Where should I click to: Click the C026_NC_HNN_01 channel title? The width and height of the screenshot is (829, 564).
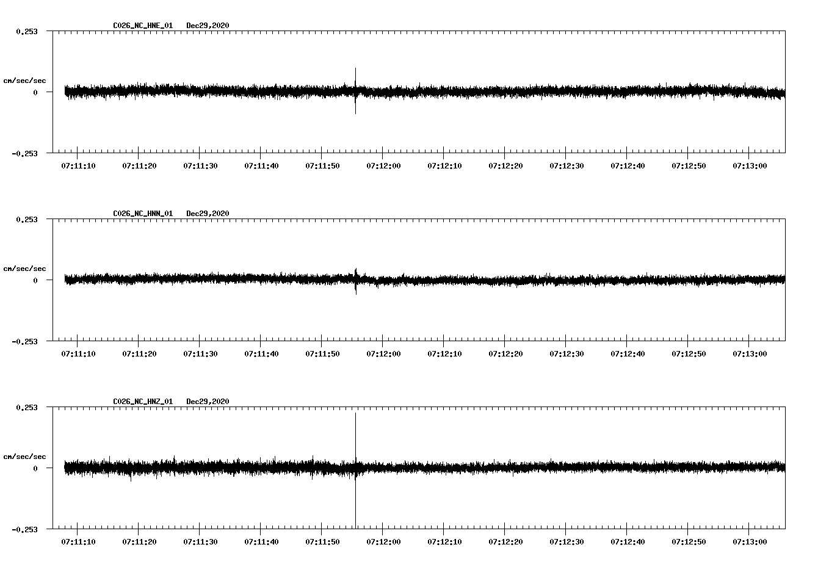142,213
